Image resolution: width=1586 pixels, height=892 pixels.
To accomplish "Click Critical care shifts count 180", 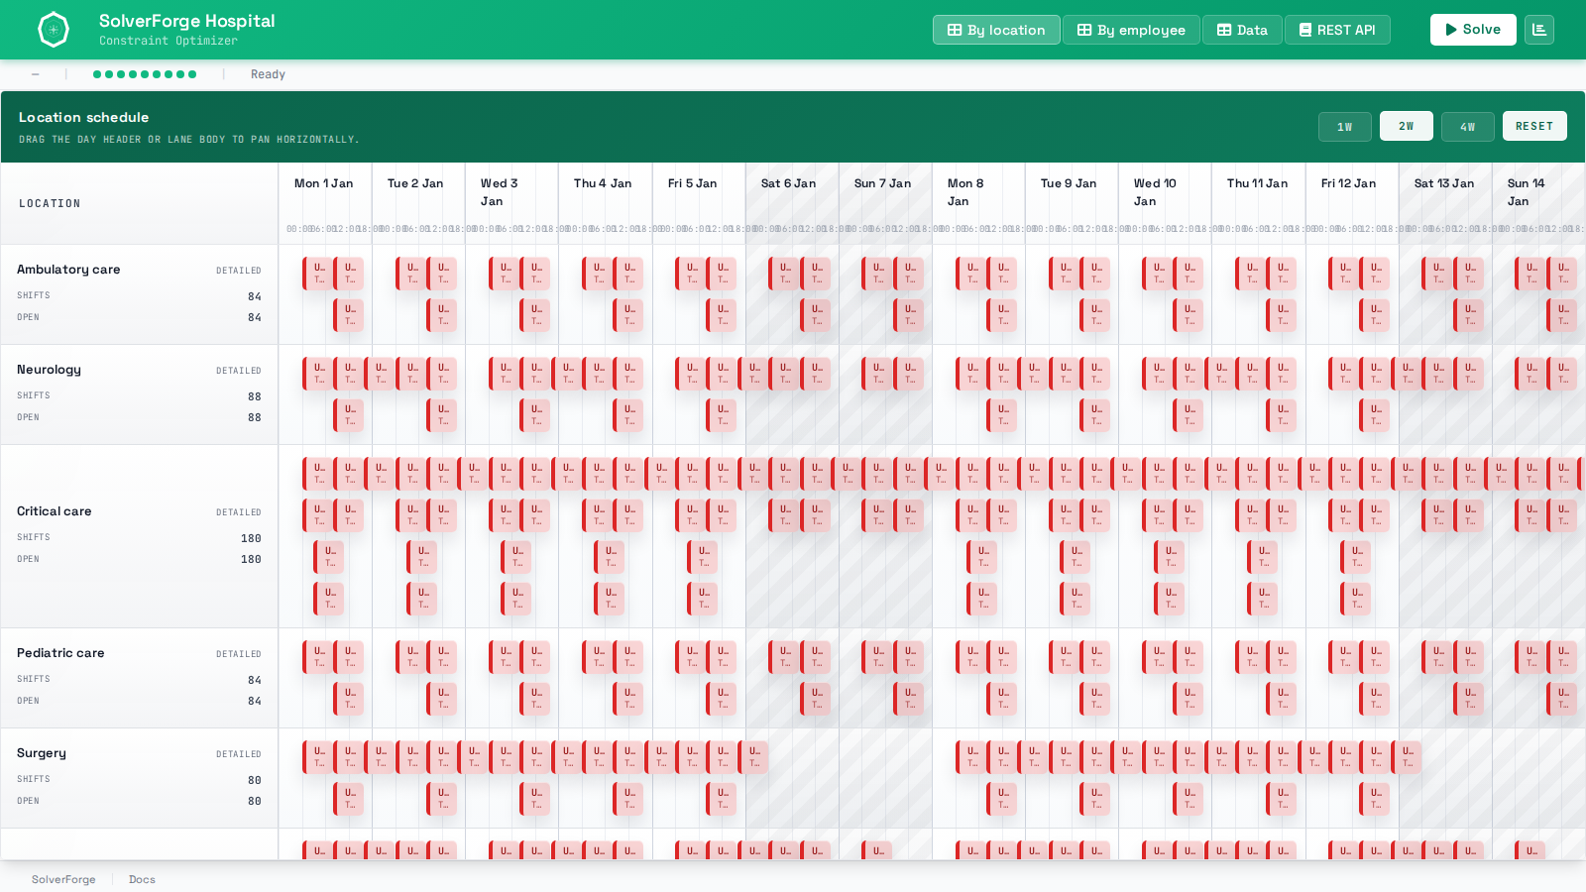I will tap(251, 538).
